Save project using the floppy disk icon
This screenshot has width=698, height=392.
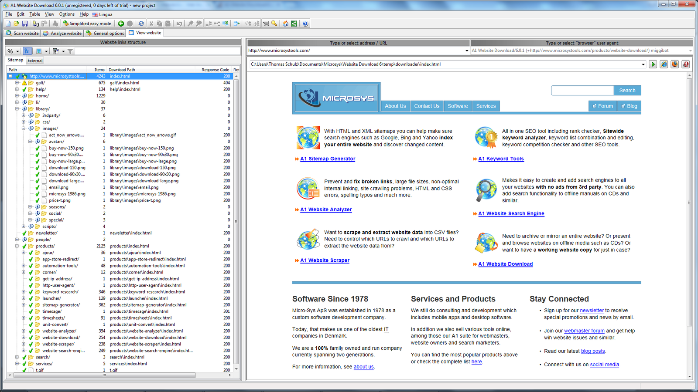click(x=25, y=24)
